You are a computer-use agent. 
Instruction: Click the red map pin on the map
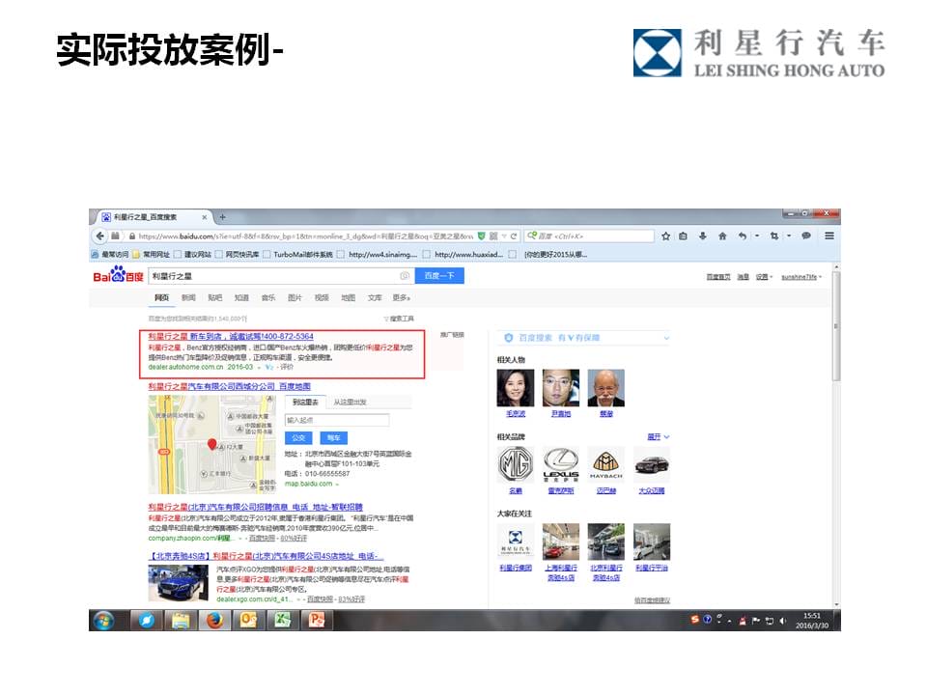[x=212, y=444]
